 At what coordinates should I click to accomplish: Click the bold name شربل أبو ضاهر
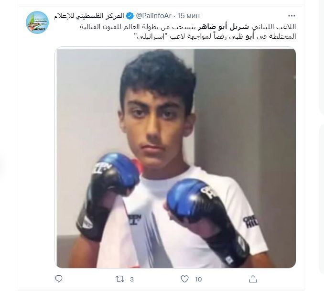point(224,27)
